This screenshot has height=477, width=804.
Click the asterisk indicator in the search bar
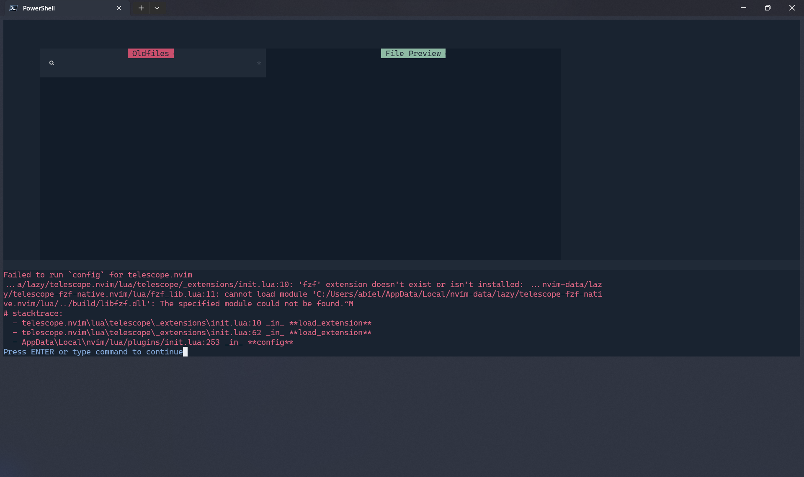pyautogui.click(x=259, y=63)
